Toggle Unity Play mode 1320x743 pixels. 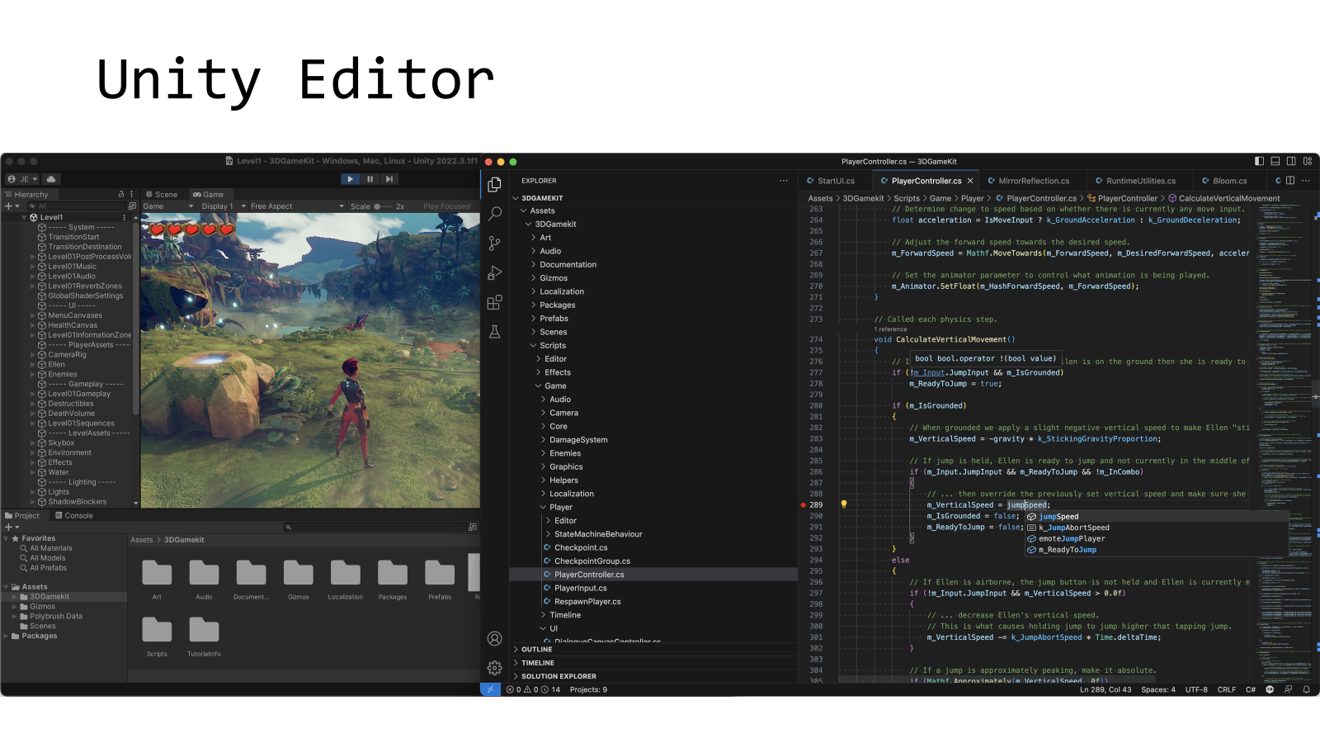[351, 179]
